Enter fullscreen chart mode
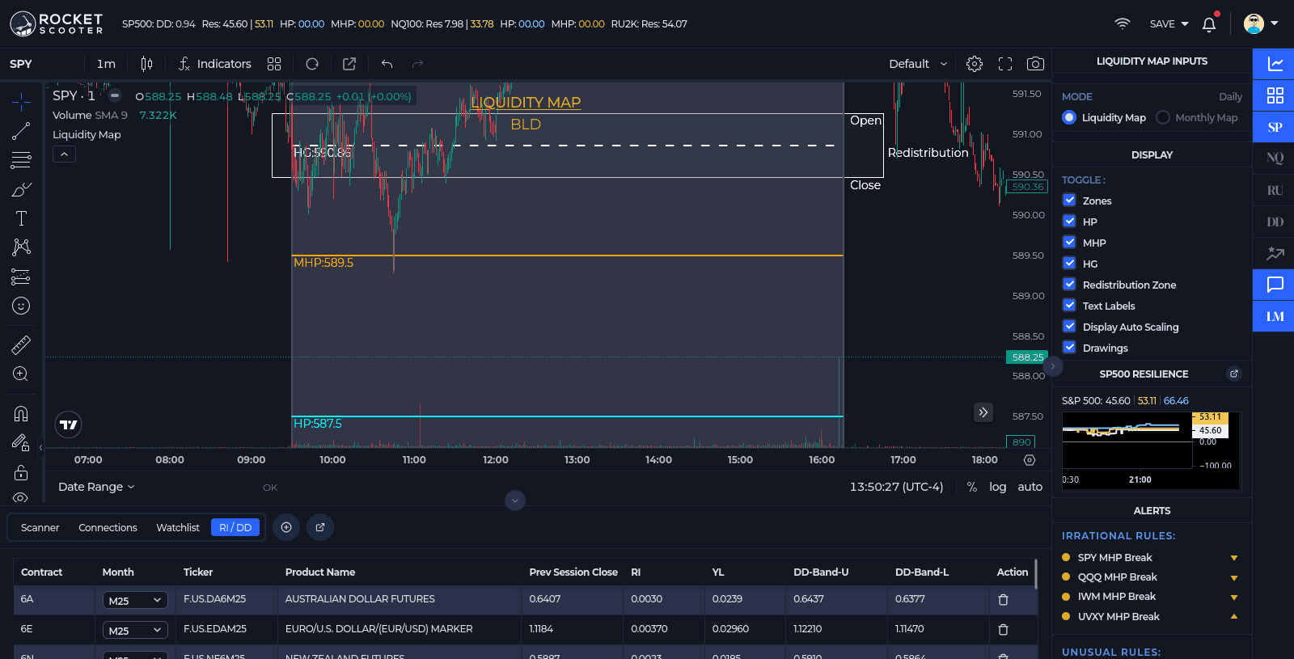Viewport: 1294px width, 659px height. click(1005, 64)
